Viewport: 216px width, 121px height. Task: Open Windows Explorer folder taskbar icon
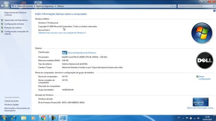pyautogui.click(x=24, y=118)
